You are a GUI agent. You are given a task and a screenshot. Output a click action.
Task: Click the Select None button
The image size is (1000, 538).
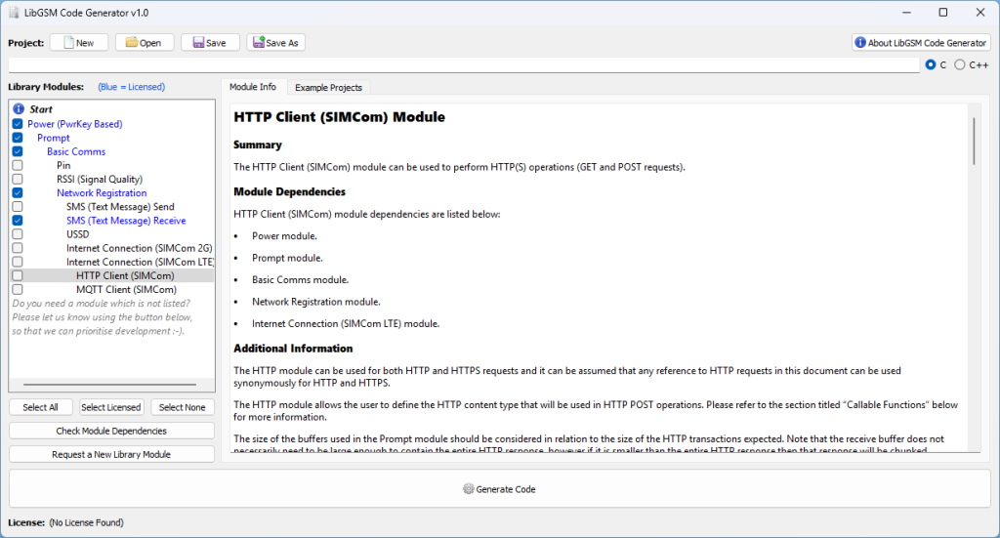tap(183, 407)
